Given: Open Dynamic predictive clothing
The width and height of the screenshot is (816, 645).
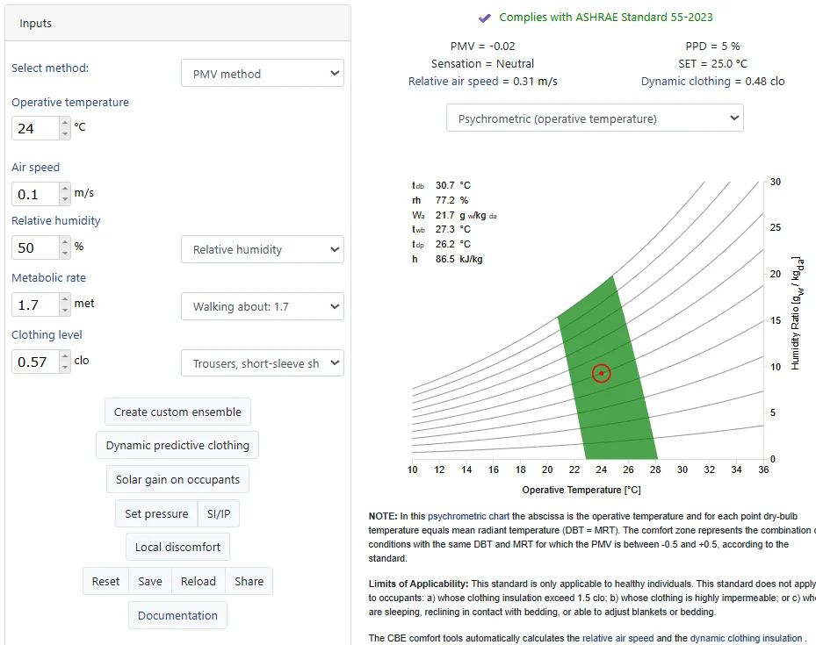Looking at the screenshot, I should (177, 446).
